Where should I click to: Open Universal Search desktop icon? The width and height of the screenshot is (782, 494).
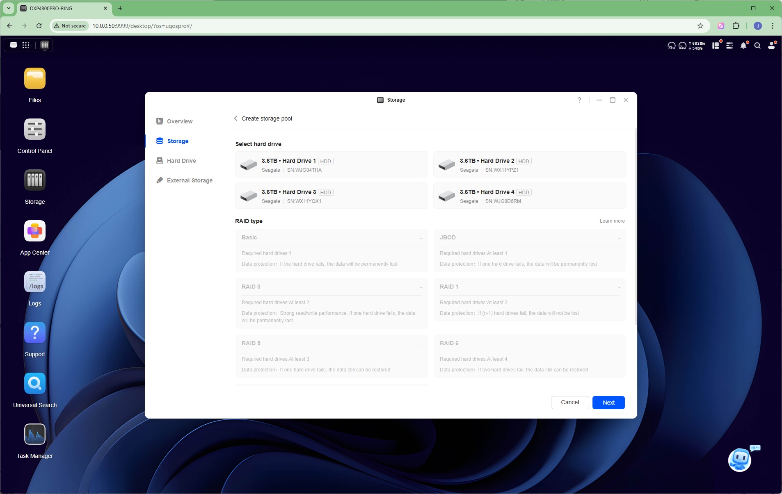35,384
